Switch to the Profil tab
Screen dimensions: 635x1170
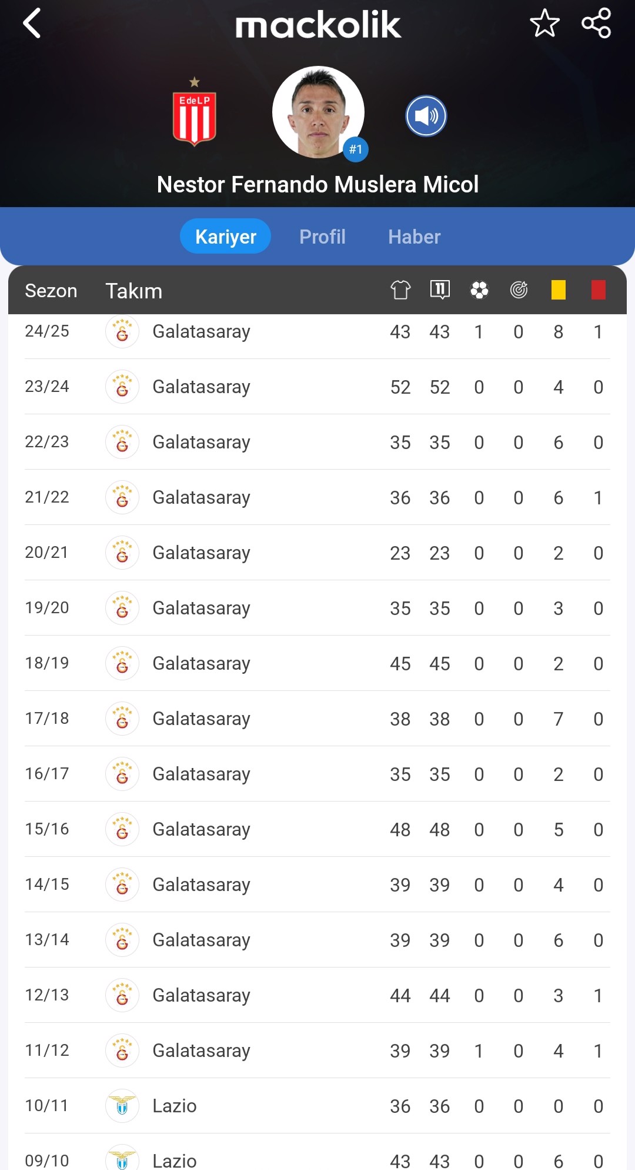click(322, 237)
